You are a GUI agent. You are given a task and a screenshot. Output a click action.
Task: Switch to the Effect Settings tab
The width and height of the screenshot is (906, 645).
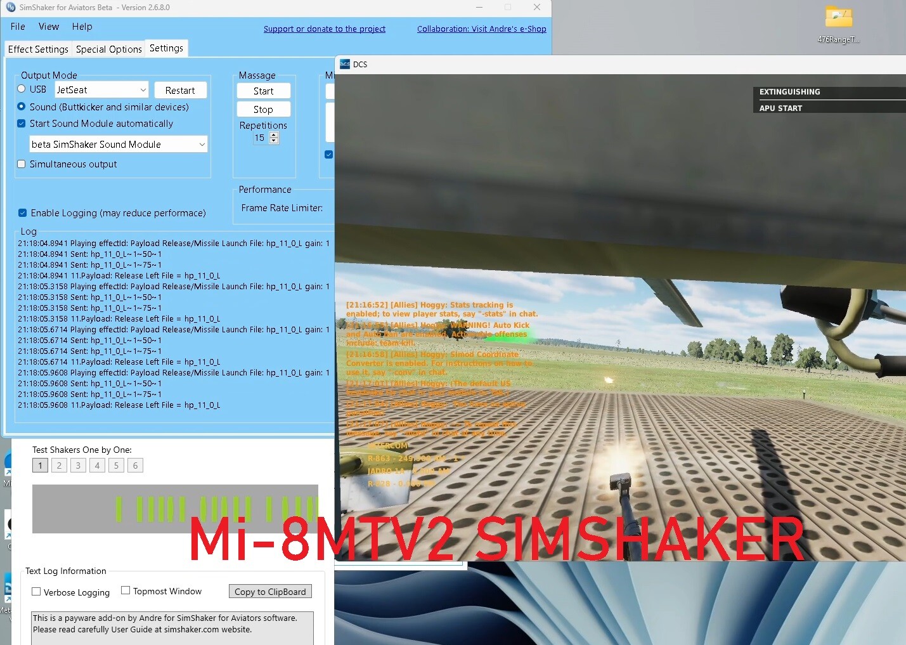click(x=38, y=49)
